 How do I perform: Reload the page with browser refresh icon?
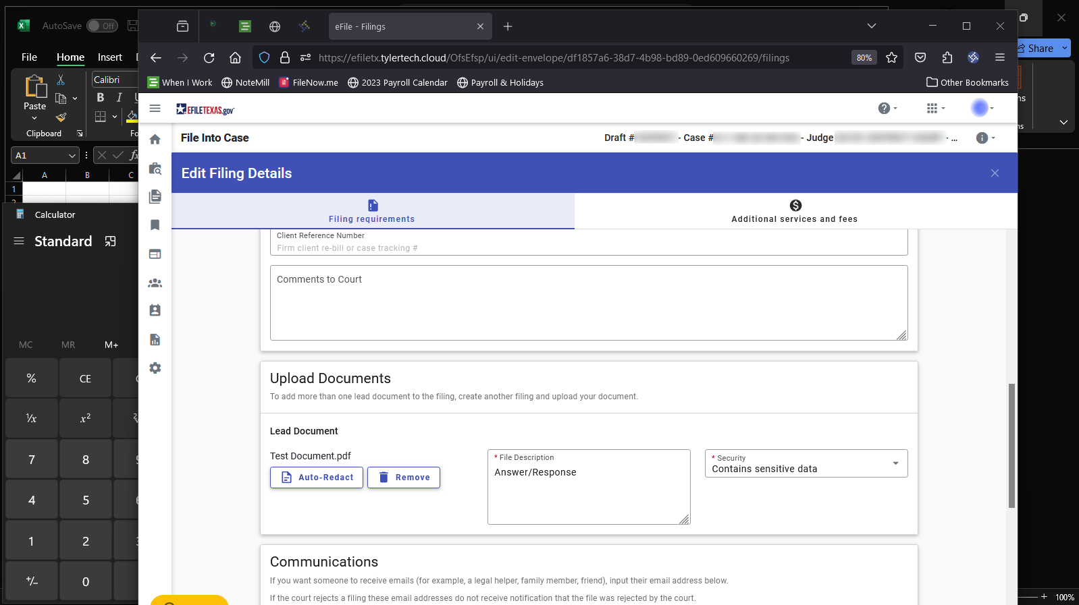tap(209, 58)
